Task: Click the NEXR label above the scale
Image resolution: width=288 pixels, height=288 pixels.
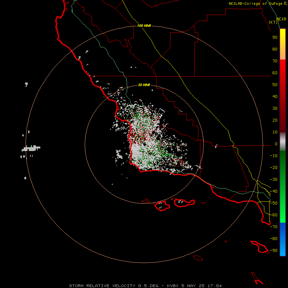Action: click(281, 19)
